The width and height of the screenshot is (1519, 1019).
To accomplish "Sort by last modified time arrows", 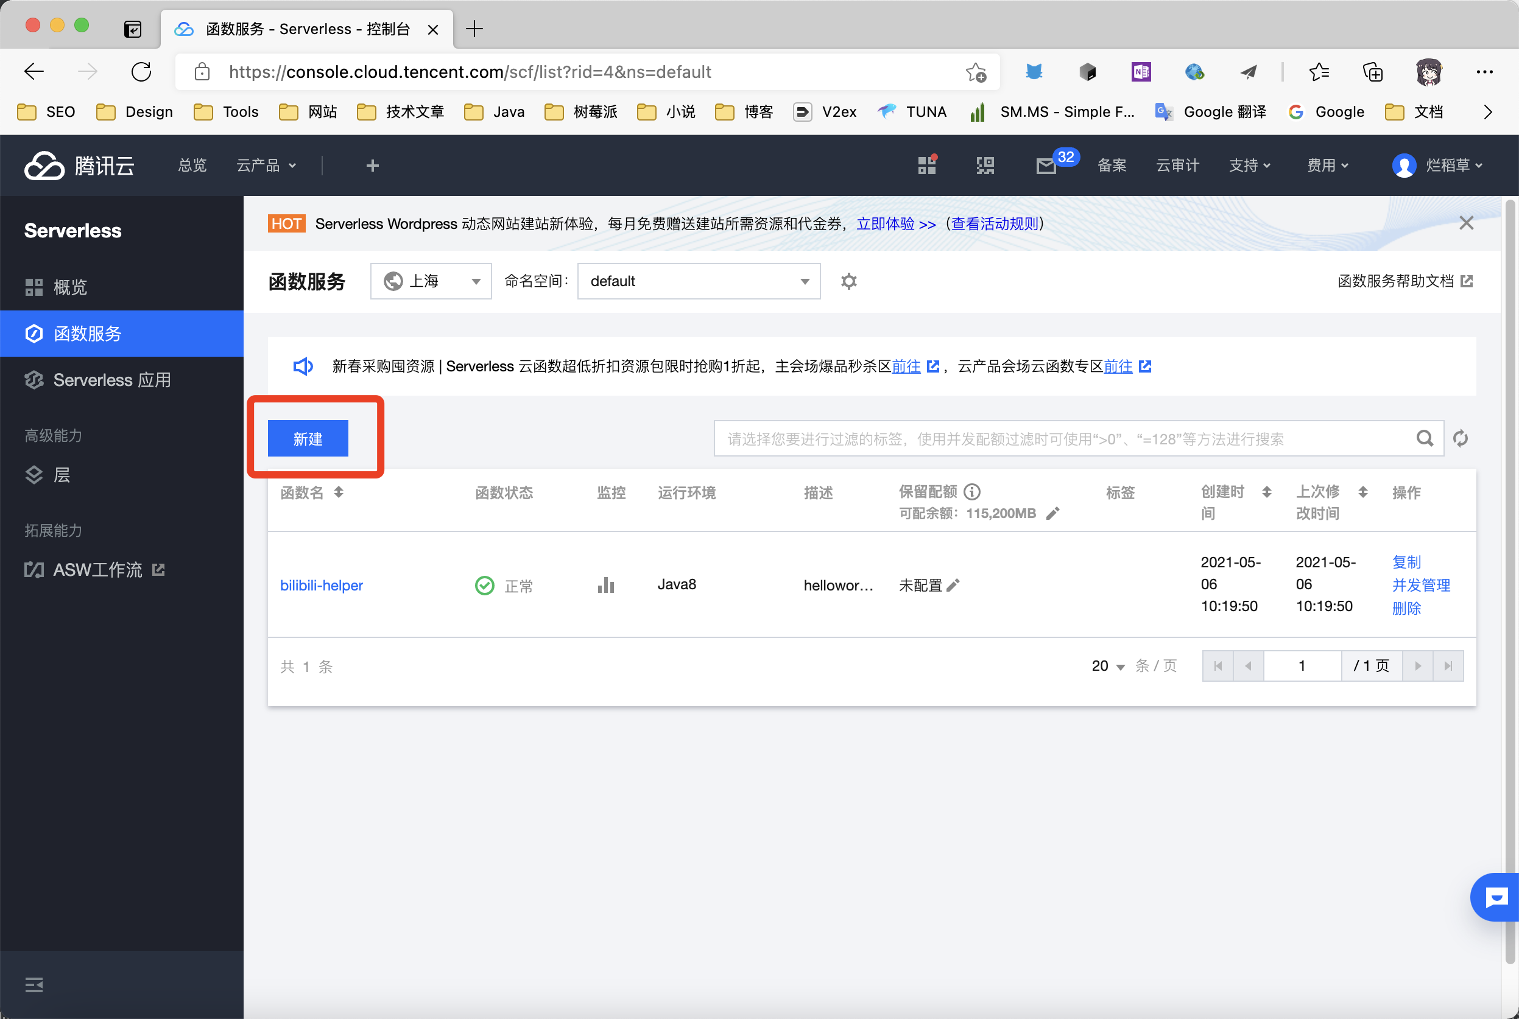I will click(1363, 492).
